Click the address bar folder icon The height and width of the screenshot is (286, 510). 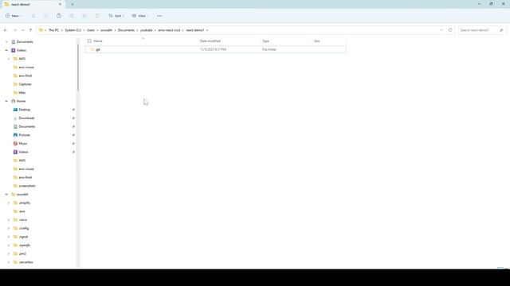(x=41, y=30)
